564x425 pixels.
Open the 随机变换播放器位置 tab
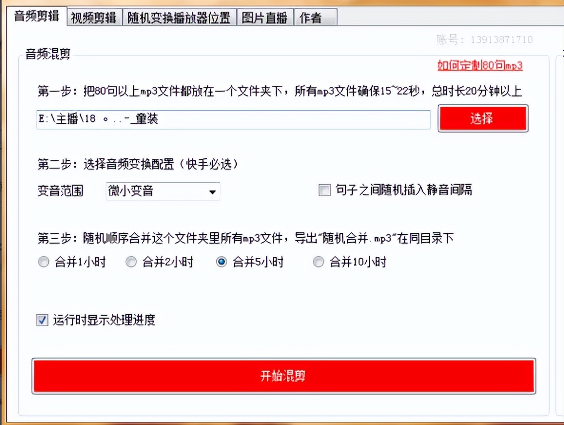click(180, 16)
